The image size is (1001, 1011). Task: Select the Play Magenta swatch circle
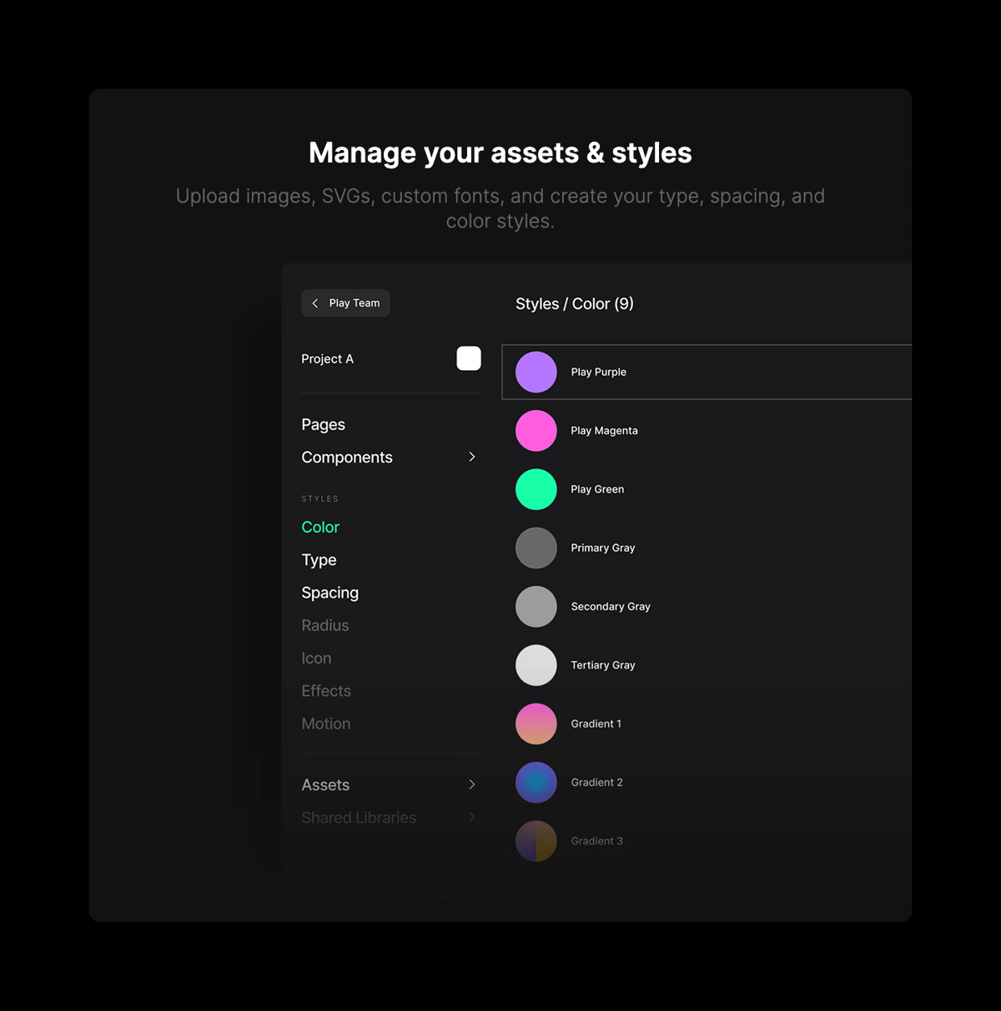[x=536, y=430]
